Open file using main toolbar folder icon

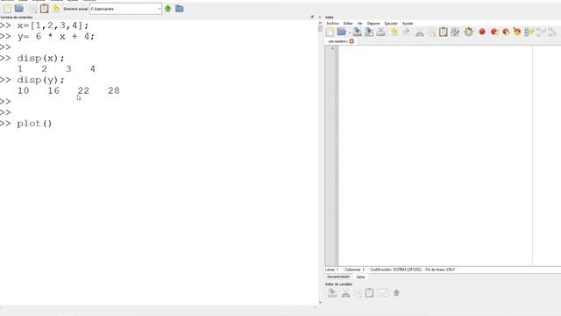point(19,9)
